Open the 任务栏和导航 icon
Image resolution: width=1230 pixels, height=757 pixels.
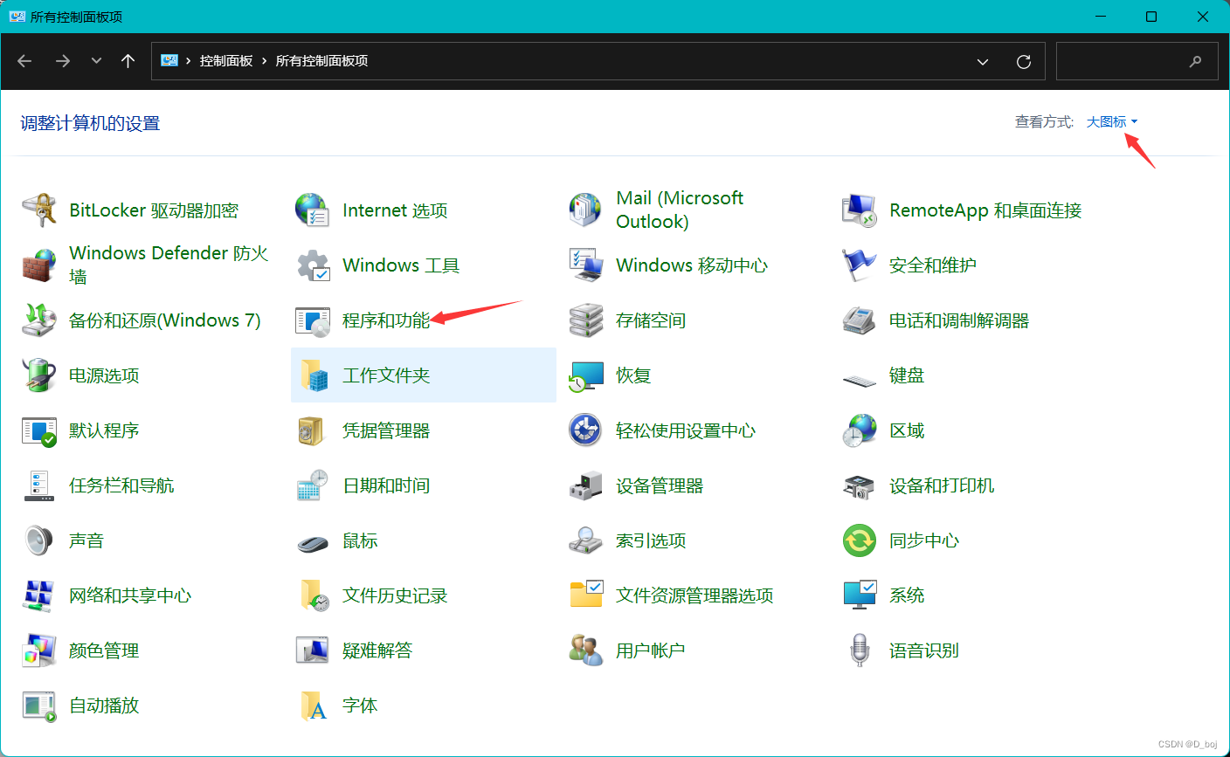(38, 485)
